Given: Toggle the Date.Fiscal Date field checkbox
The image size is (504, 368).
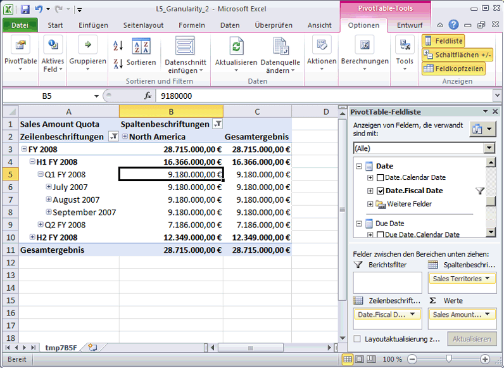Looking at the screenshot, I should click(x=380, y=191).
